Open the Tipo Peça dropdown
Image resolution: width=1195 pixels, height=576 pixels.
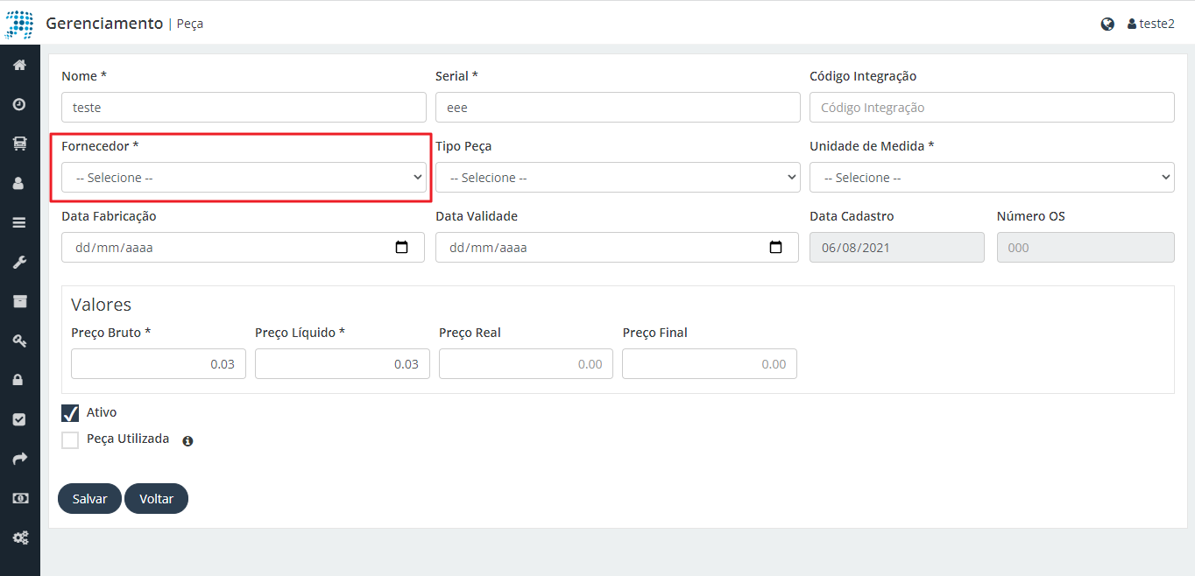click(618, 178)
